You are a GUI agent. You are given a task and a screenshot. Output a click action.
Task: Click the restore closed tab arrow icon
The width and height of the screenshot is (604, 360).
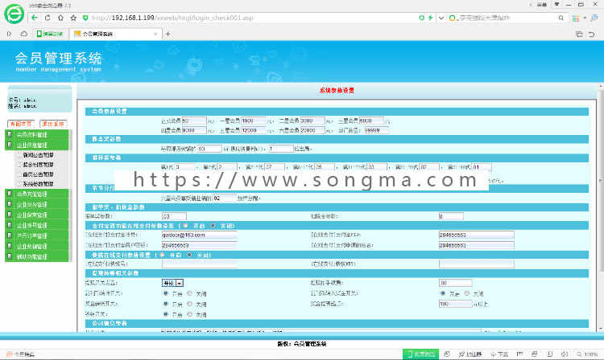coord(592,35)
